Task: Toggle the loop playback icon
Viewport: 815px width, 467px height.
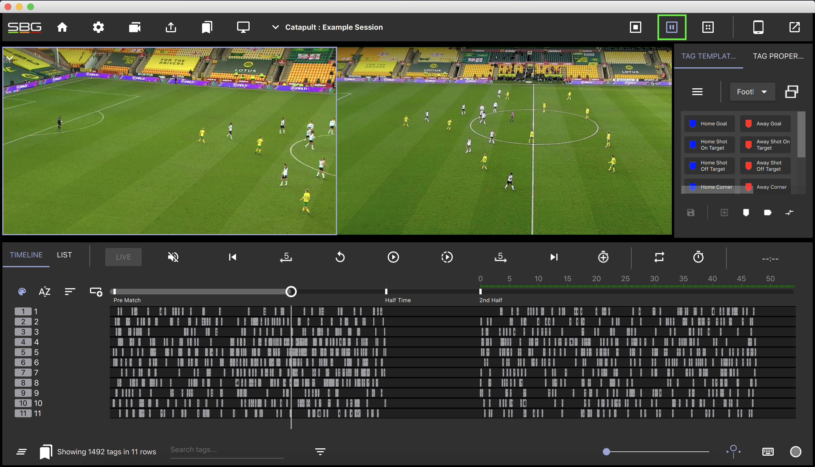Action: click(x=659, y=257)
